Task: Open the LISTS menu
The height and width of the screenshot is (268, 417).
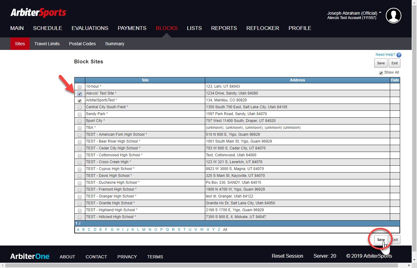Action: point(194,28)
